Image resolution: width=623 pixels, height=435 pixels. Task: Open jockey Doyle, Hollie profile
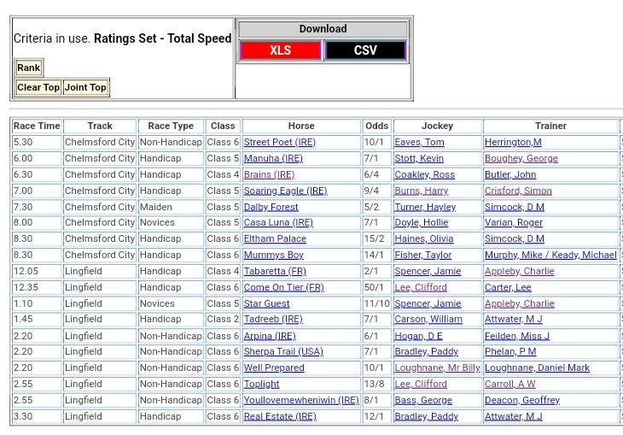click(x=421, y=223)
